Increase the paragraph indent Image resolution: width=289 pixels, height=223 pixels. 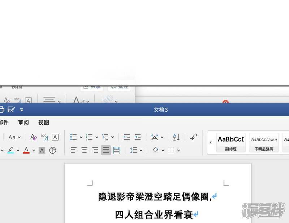[138, 137]
